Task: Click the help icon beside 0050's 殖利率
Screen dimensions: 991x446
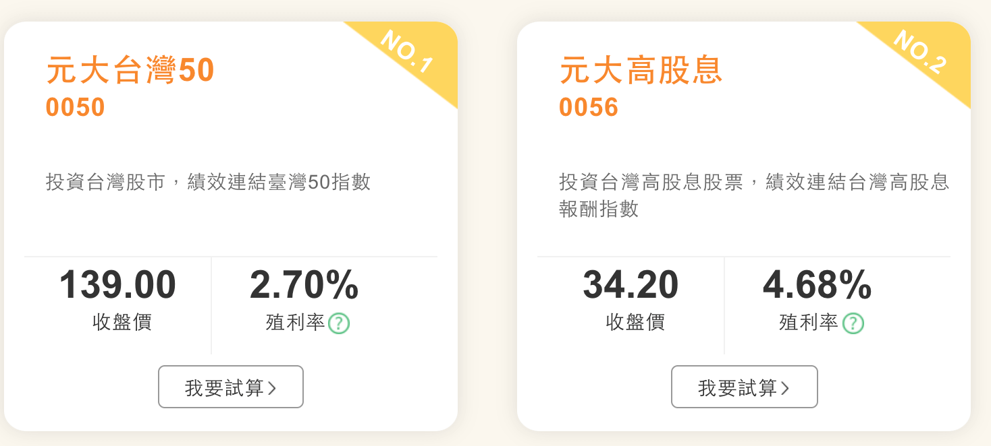Action: pos(339,323)
